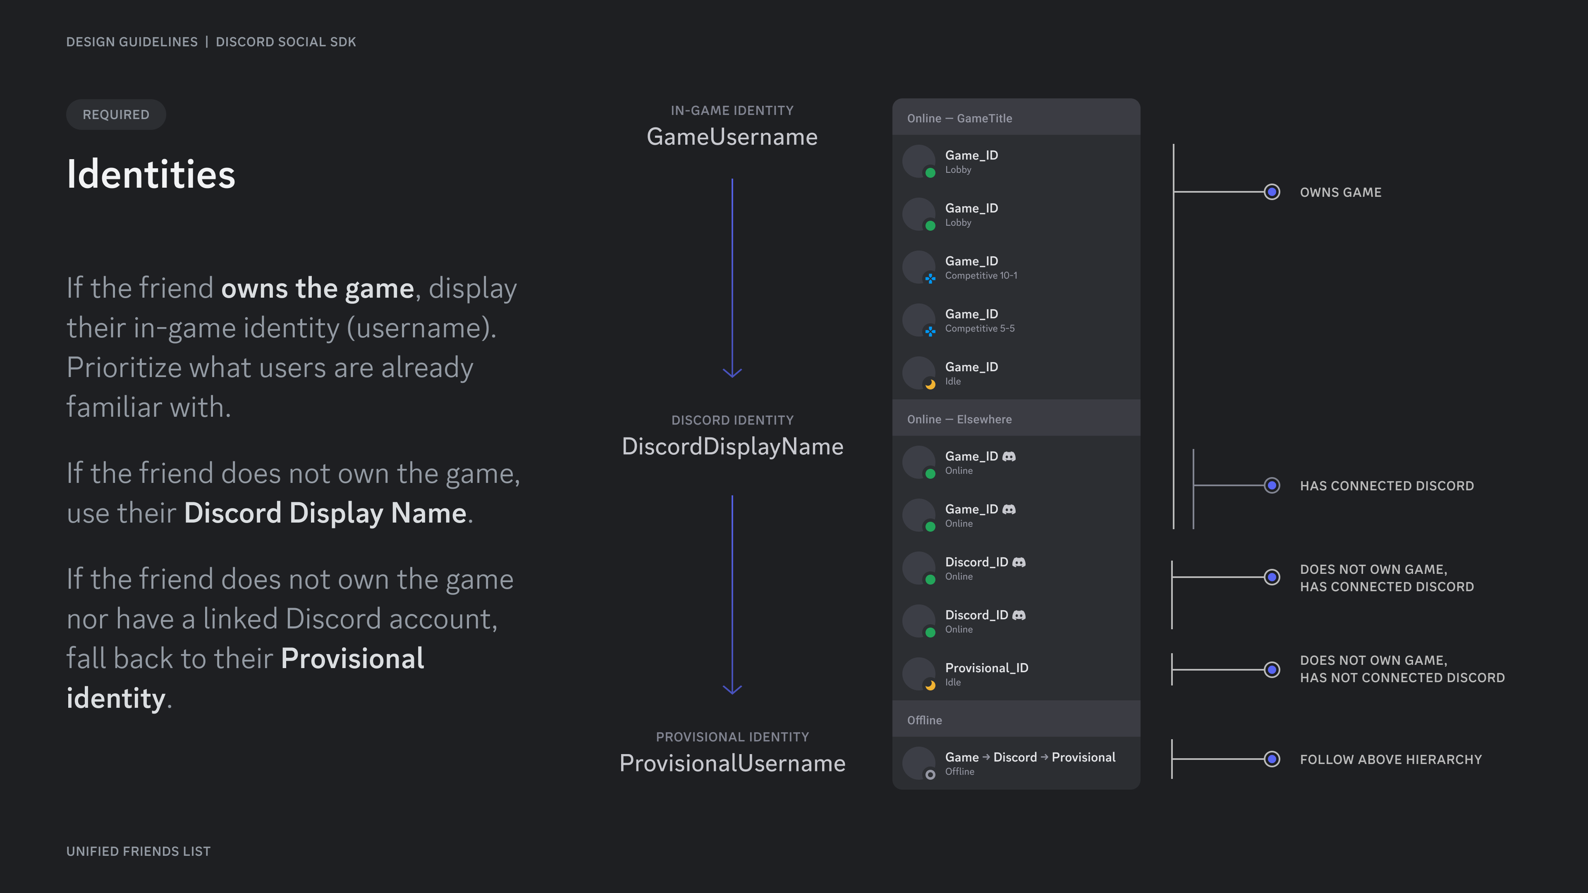1588x893 pixels.
Task: Select the OWNS GAME radio marker
Action: click(1272, 192)
